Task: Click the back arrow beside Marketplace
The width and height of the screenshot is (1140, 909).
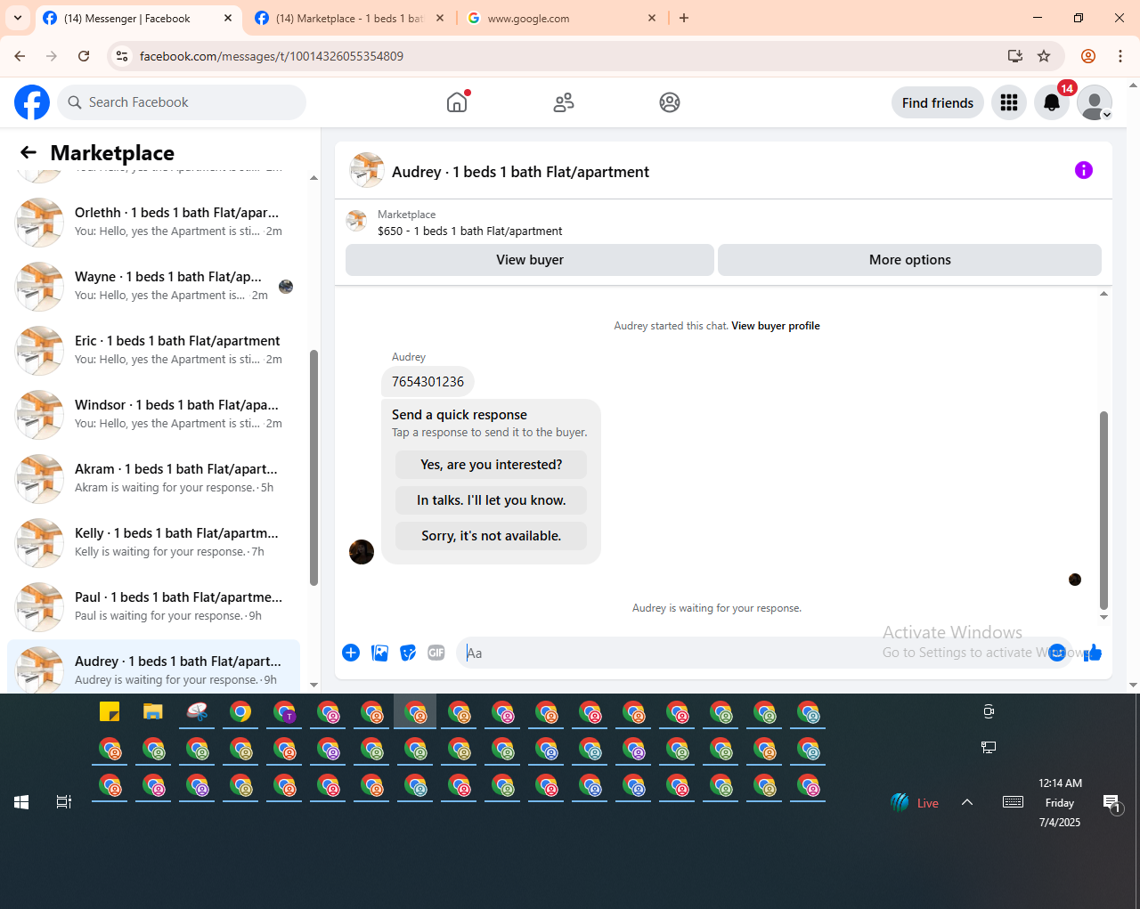Action: coord(28,152)
